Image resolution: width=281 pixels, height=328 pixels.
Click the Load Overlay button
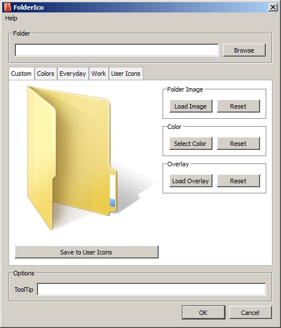(x=191, y=181)
